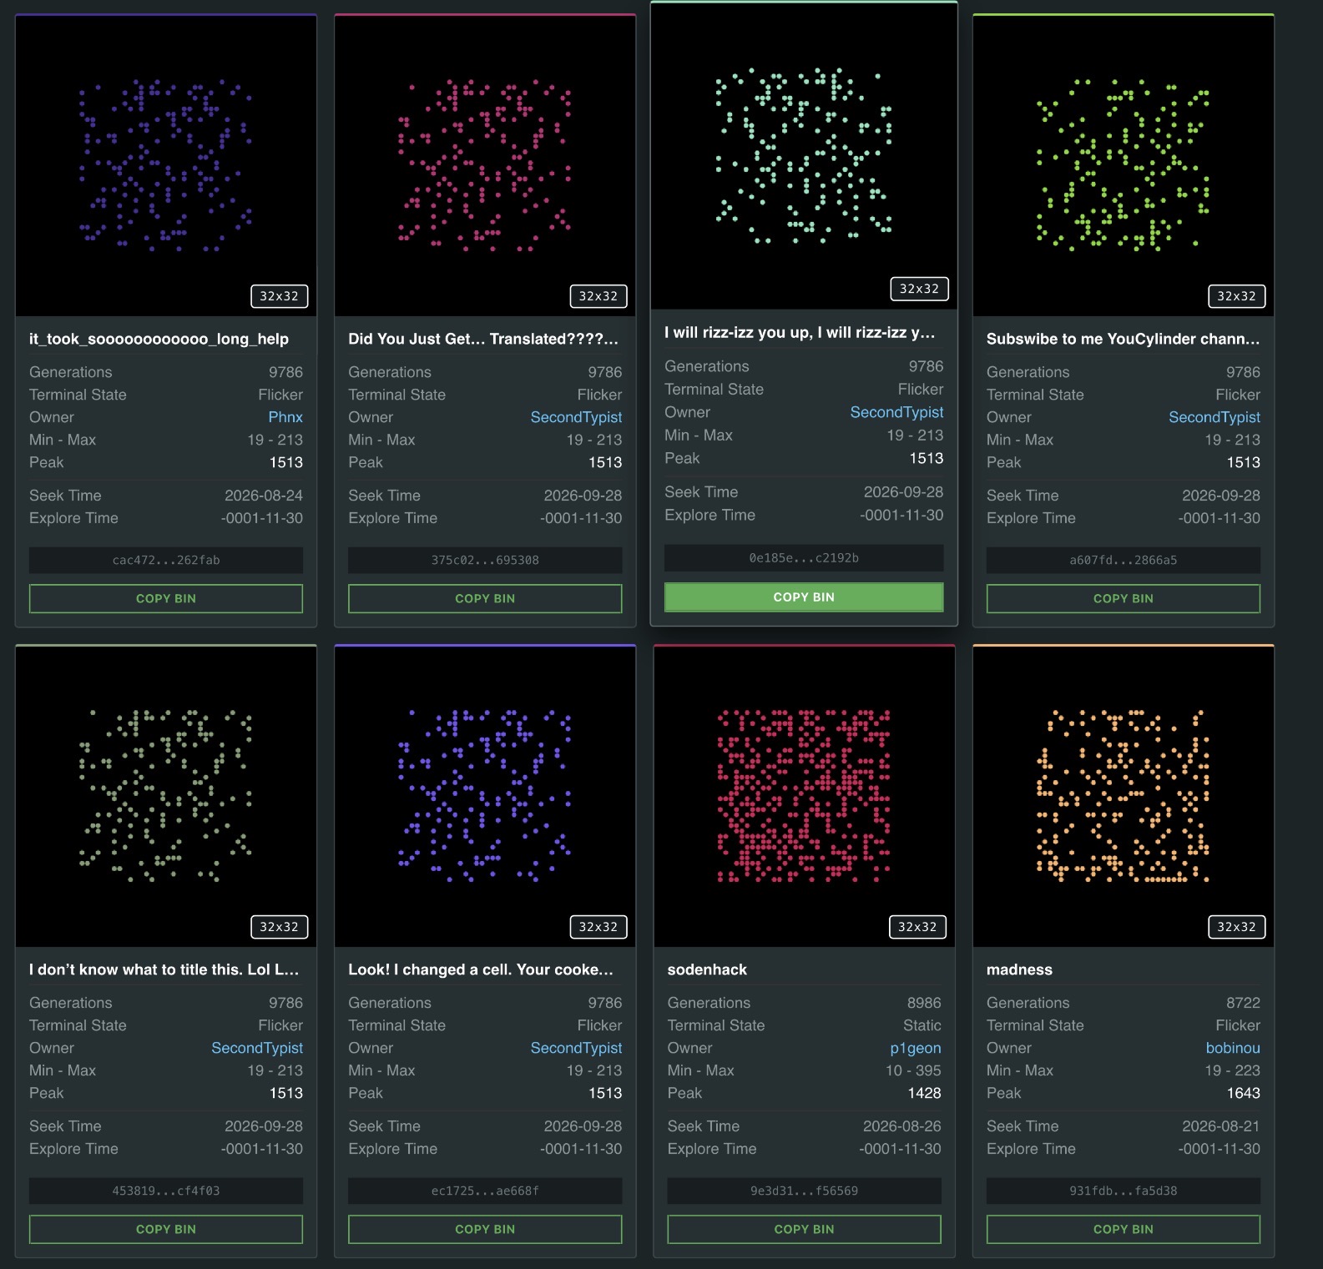This screenshot has height=1269, width=1323.
Task: Open the magenta pattern thumbnail of 'Did You Just Get' card
Action: 485,165
